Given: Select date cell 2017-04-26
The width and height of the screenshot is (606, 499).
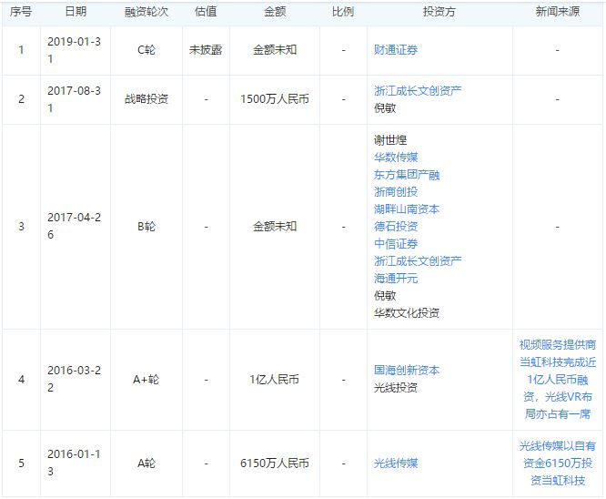Looking at the screenshot, I should tap(75, 227).
